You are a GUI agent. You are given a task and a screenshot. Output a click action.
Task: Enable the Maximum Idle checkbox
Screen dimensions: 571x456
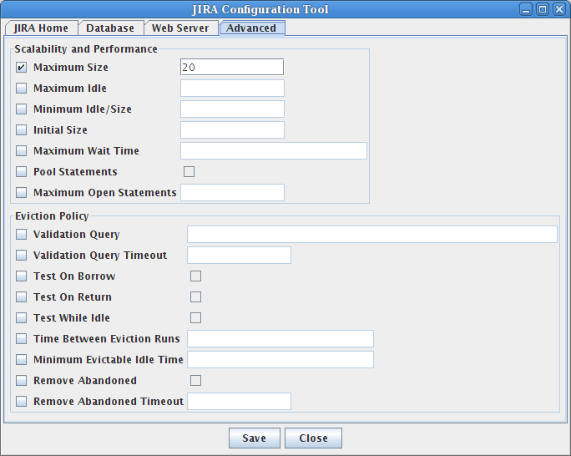coord(21,89)
